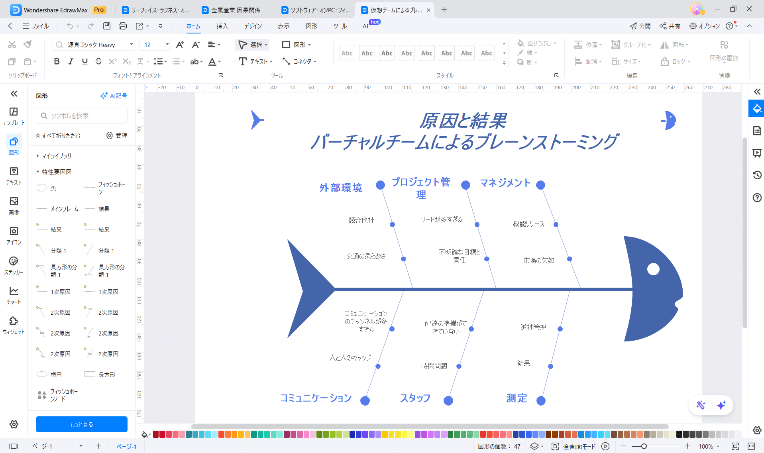Expand the マイライブラリ section
Screen dimensions: 764x453
[x=56, y=156]
